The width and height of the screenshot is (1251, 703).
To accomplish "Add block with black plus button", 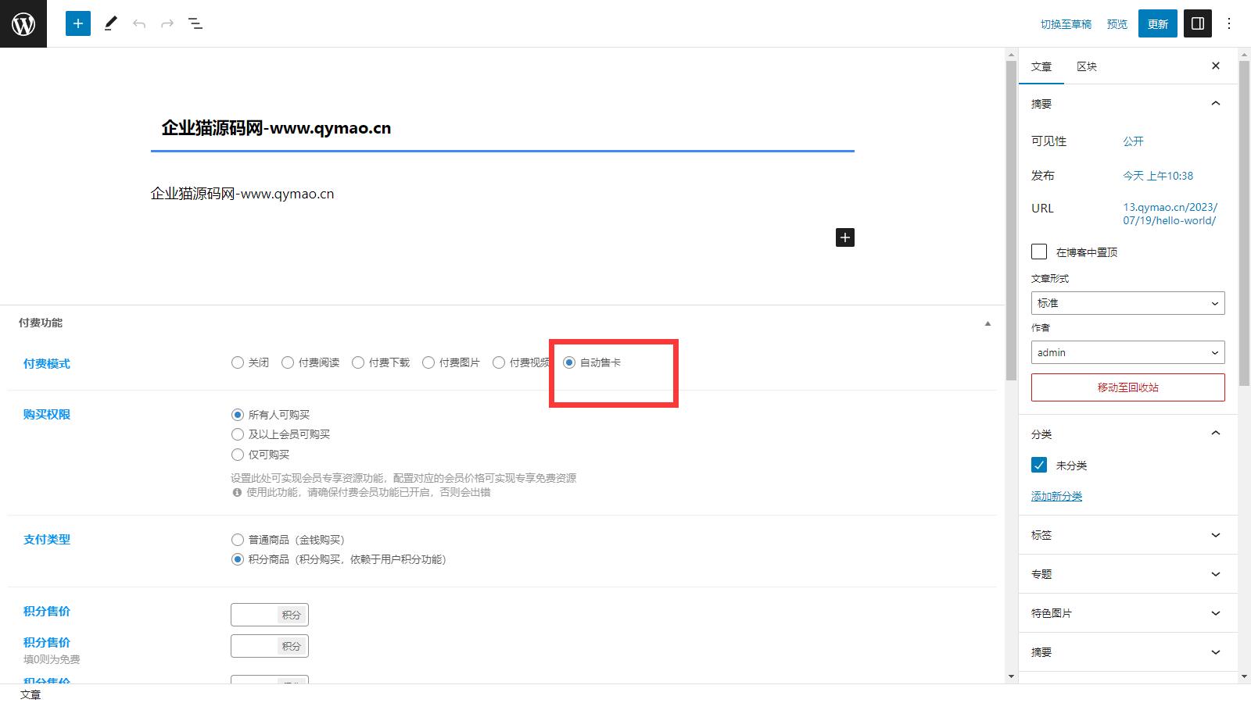I will tap(845, 237).
